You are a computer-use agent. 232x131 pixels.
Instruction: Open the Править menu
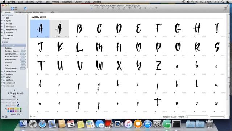[x=29, y=1]
